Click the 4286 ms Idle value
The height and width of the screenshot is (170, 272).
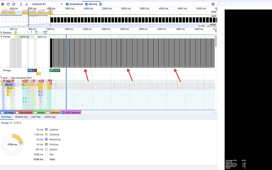tap(39, 154)
